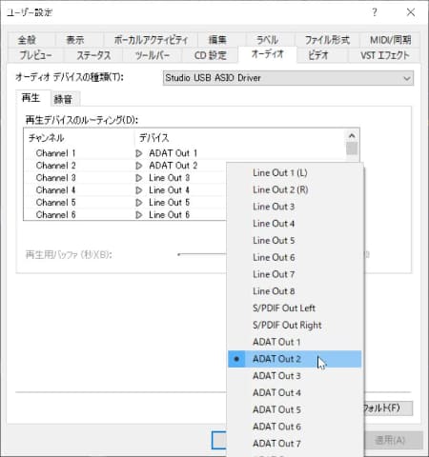429x457 pixels.
Task: Choose ADAT Out 5 menu entry
Action: (x=295, y=409)
